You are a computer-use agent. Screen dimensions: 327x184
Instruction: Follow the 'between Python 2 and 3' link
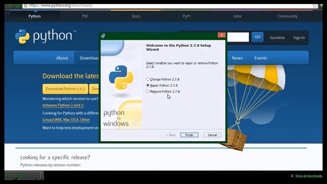[x=63, y=105]
